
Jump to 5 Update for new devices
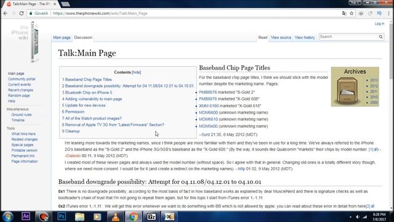coord(84,105)
